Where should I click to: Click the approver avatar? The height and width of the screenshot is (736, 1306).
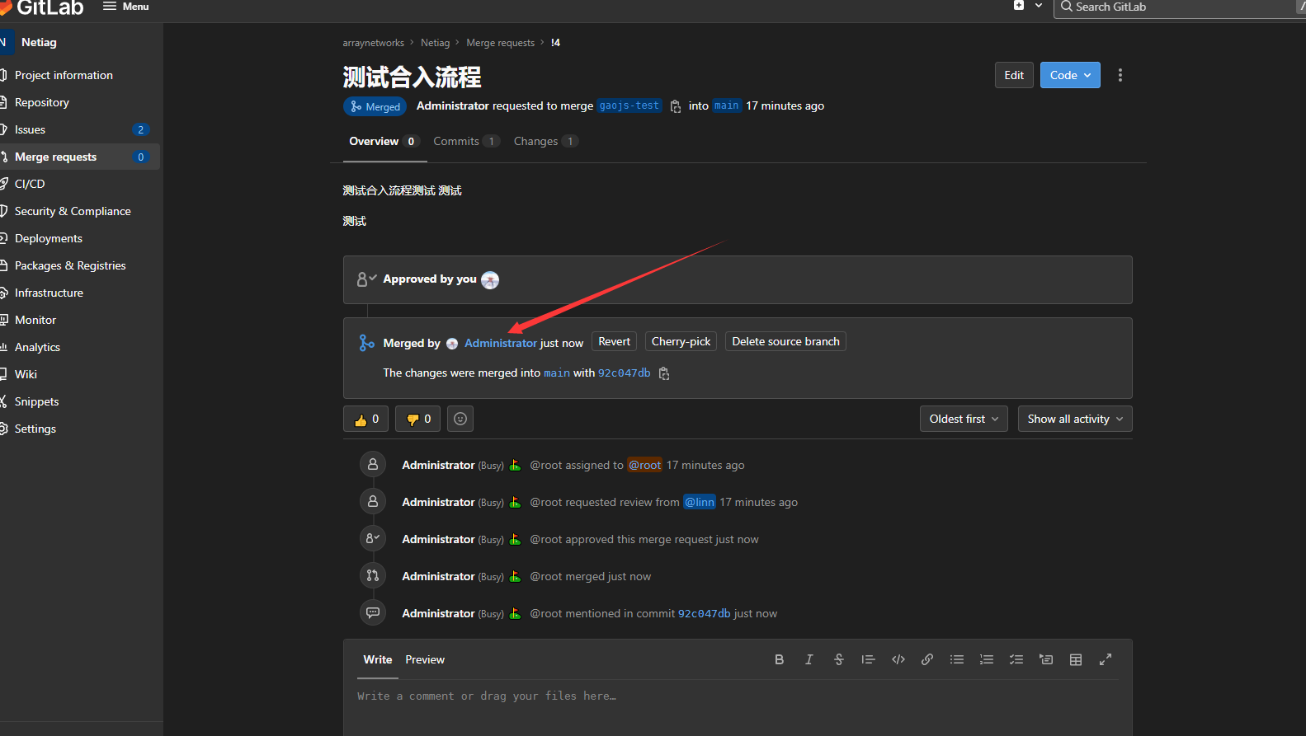point(490,280)
